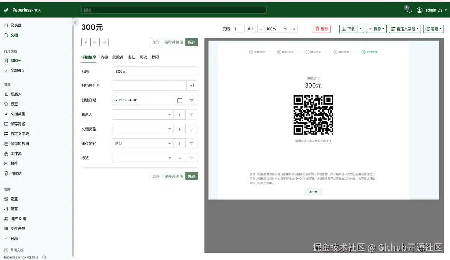This screenshot has height=260, width=450.
Task: Open 联系人 dropdown in the form
Action: coord(143,115)
